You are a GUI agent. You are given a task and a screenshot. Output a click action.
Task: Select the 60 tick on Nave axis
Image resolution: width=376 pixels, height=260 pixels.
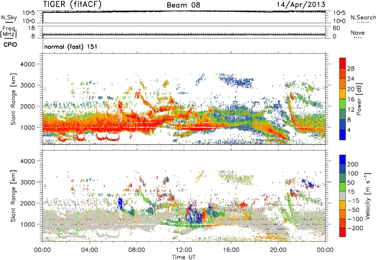[336, 28]
